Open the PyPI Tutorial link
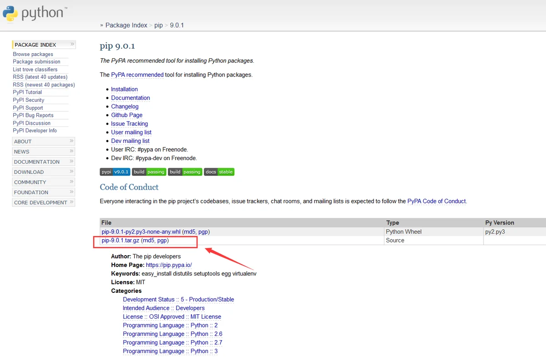This screenshot has height=357, width=546. pos(27,92)
